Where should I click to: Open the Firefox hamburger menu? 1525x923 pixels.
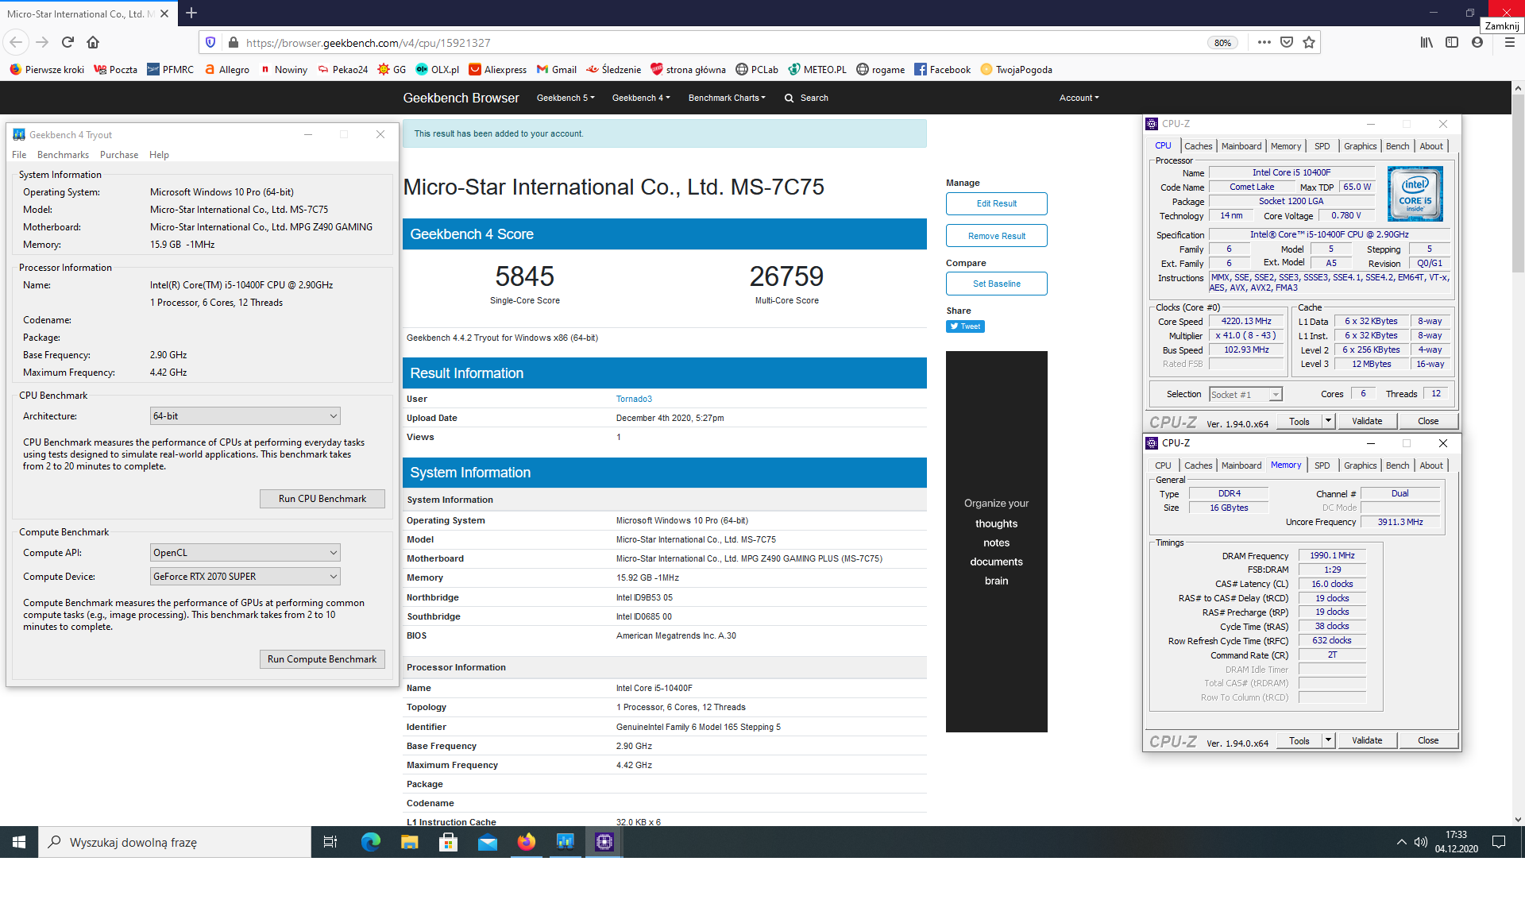pyautogui.click(x=1510, y=42)
